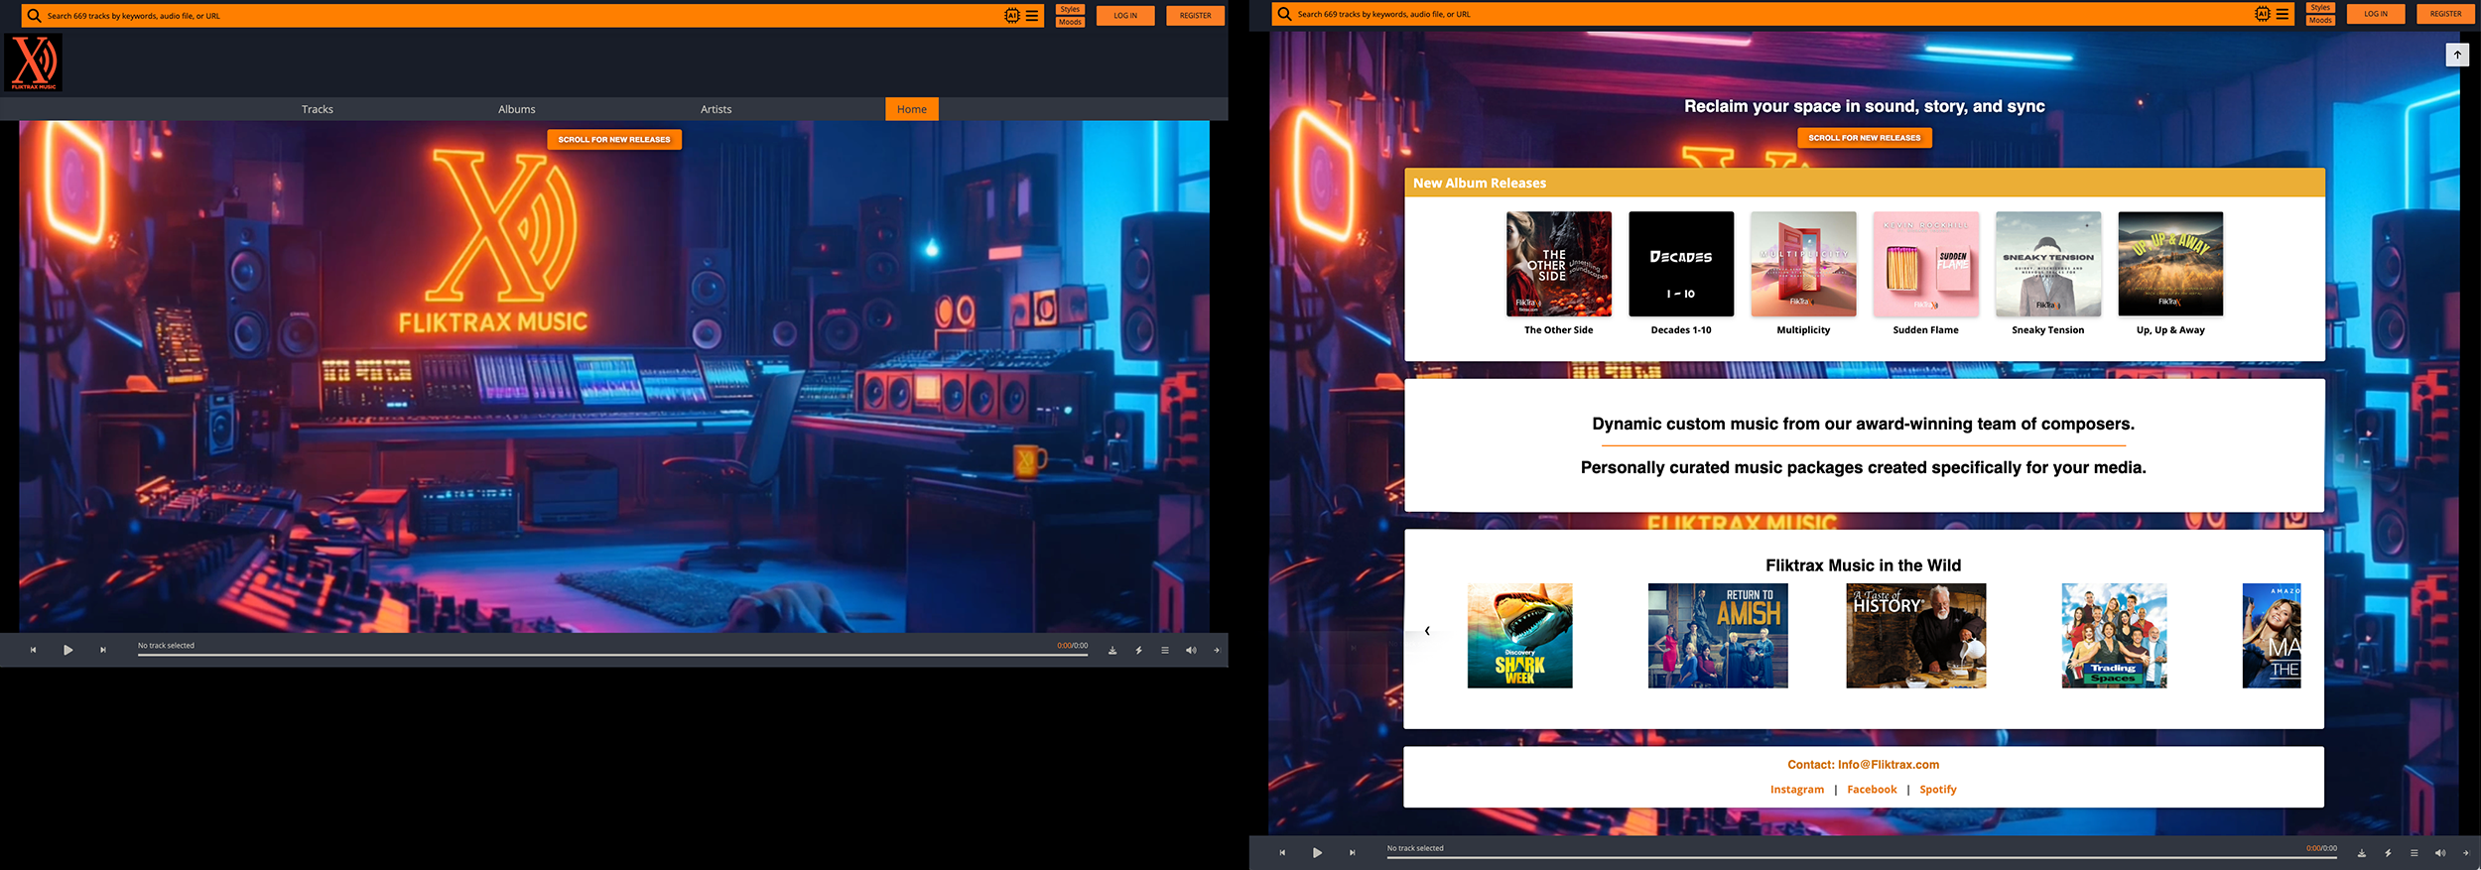The width and height of the screenshot is (2481, 870).
Task: Click the Fliktrax Music logo in left window
Action: [x=34, y=62]
